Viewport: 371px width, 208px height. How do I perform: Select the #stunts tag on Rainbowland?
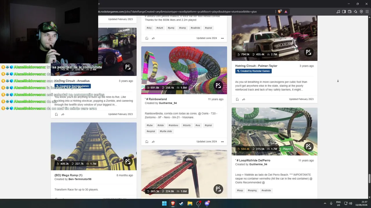tap(187, 125)
